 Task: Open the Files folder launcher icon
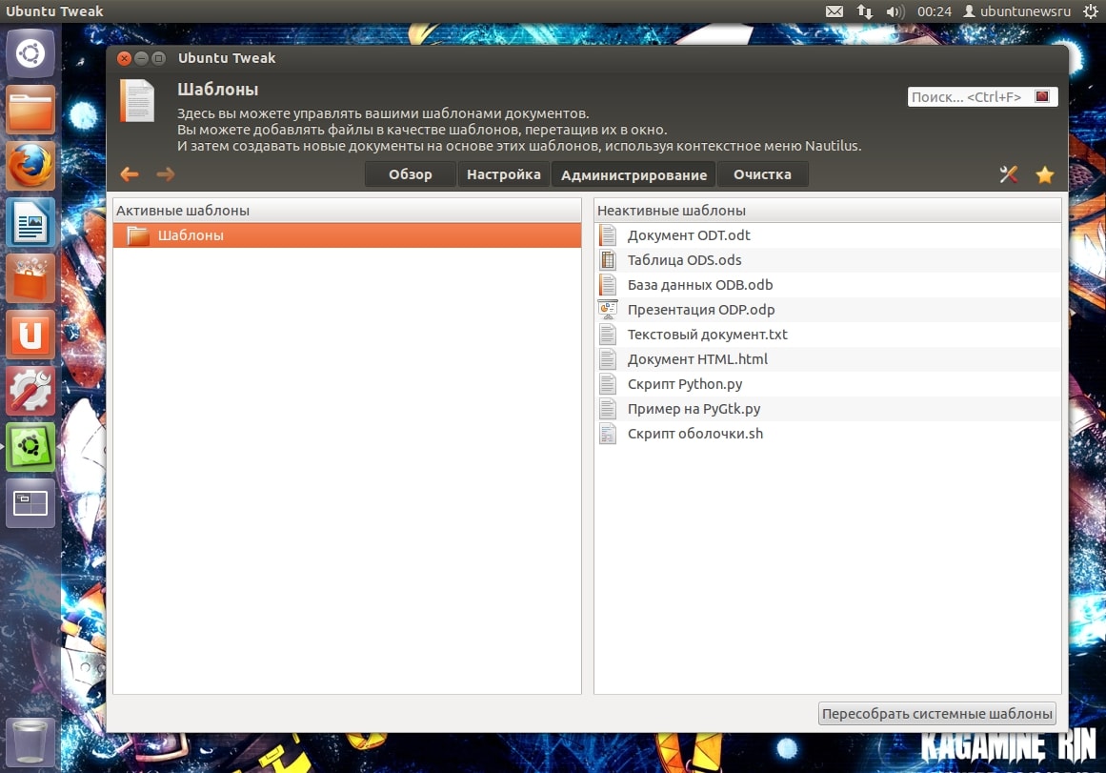tap(30, 111)
